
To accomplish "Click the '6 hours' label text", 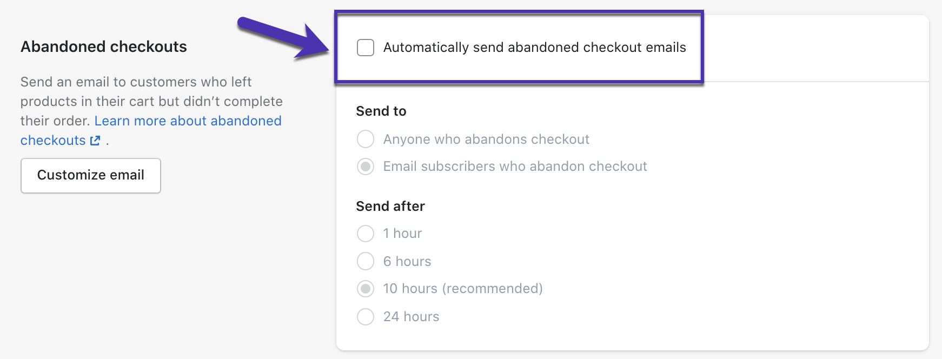I will 407,261.
